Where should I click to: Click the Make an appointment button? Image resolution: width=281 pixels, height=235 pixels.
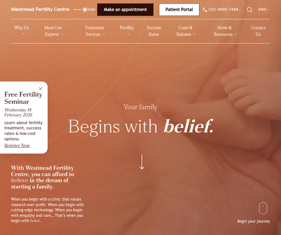click(x=125, y=10)
